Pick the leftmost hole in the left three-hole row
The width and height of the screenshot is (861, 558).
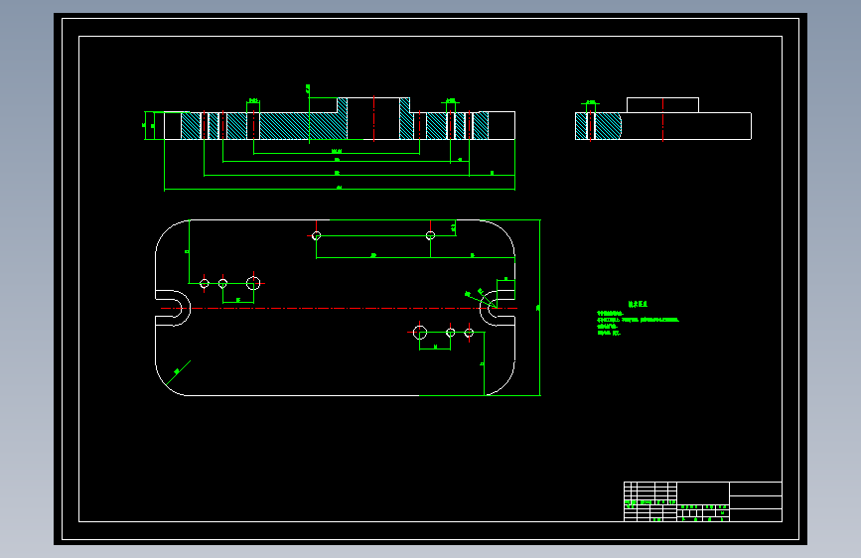coord(205,283)
